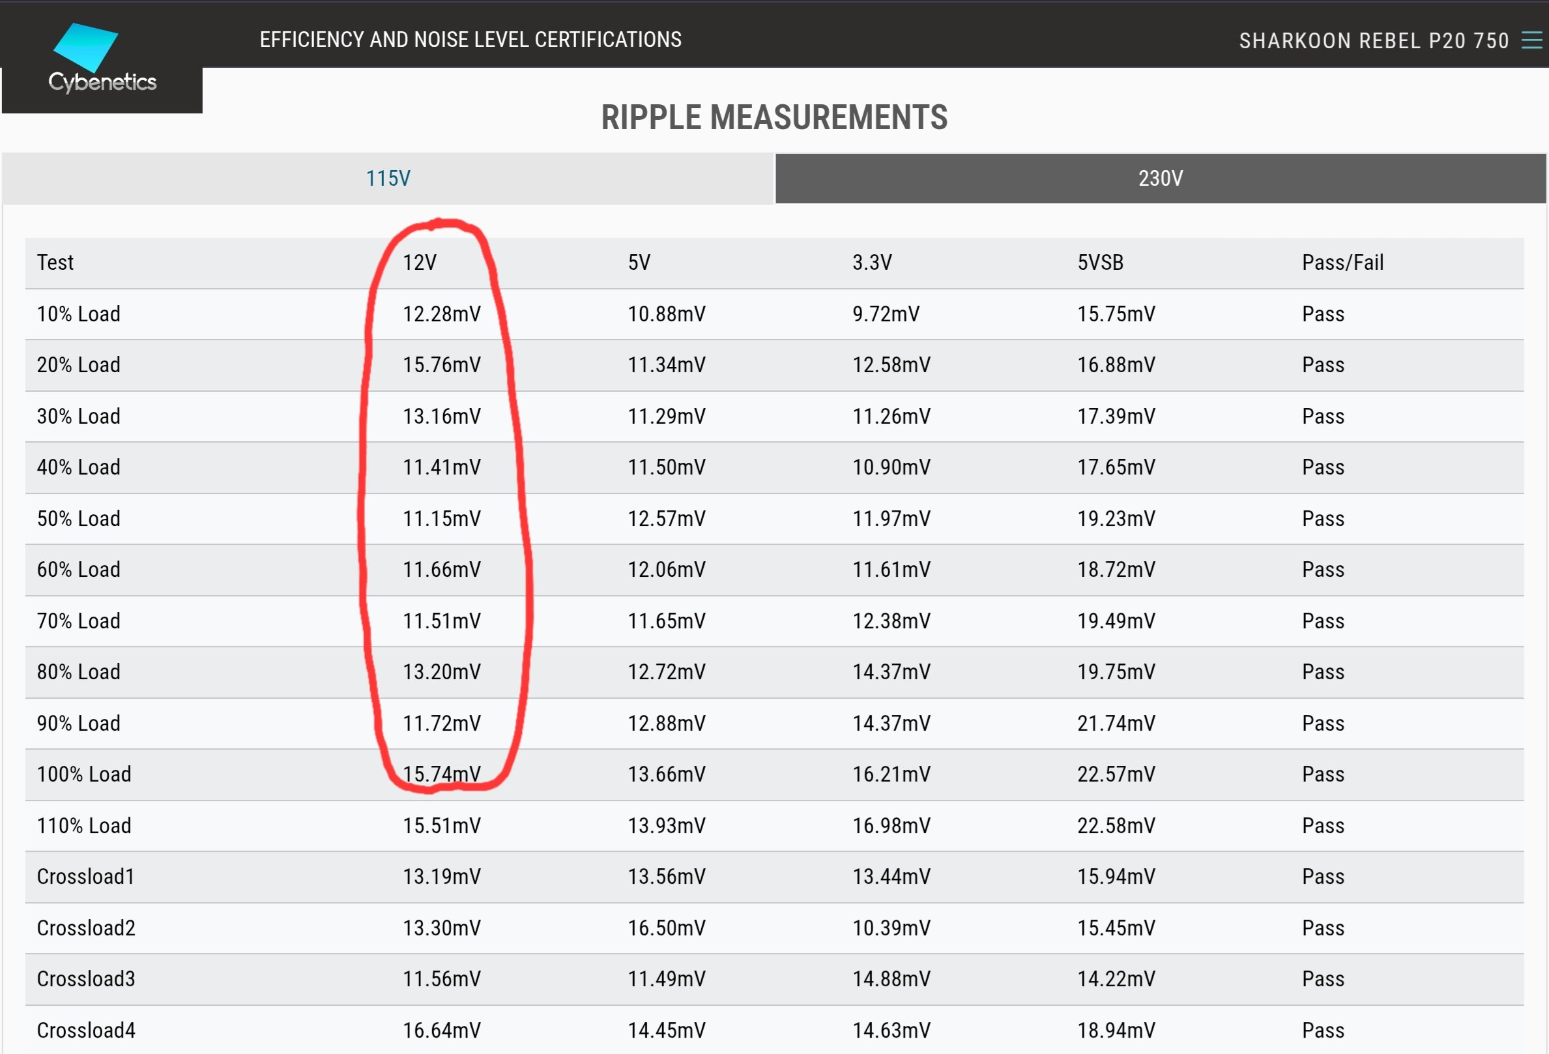The width and height of the screenshot is (1549, 1054).
Task: Click the Test column header
Action: [x=55, y=263]
